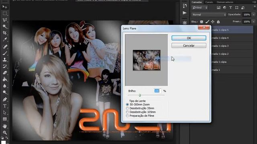Select the Blur tool
The width and height of the screenshot is (257, 144).
[x=5, y=86]
